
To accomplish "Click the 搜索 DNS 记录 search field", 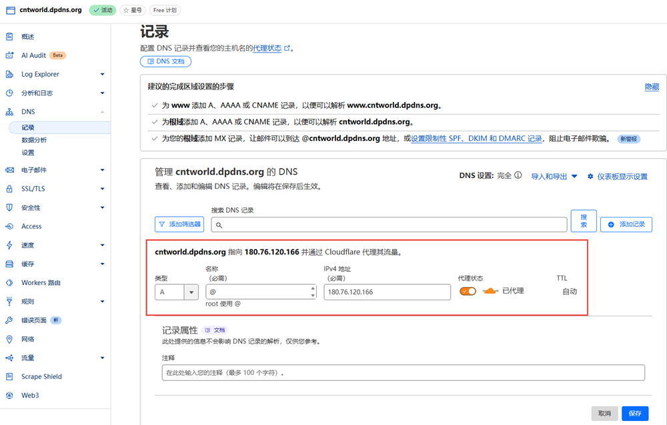I will [389, 225].
